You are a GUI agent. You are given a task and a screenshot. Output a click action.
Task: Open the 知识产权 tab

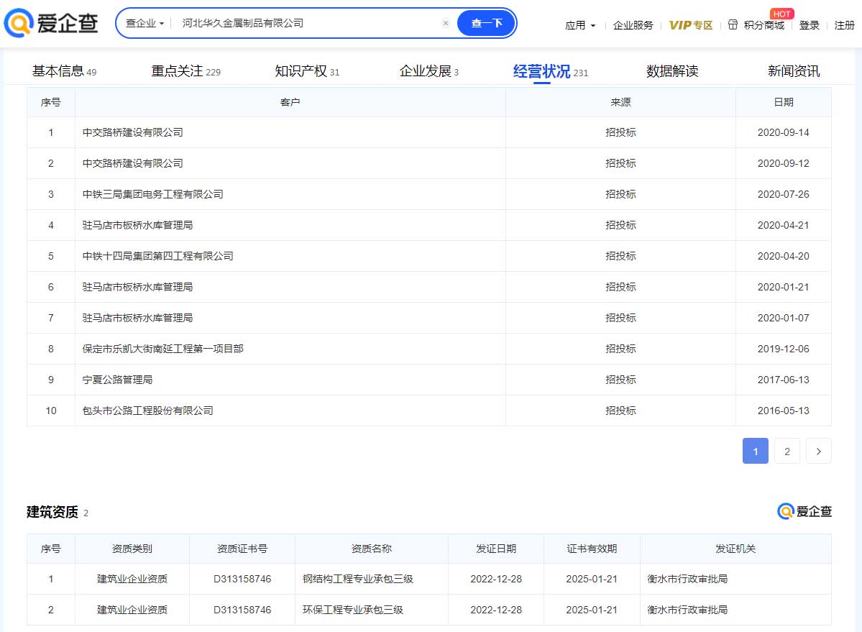click(x=301, y=71)
